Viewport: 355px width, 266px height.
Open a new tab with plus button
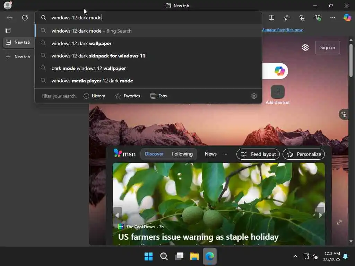point(18,56)
